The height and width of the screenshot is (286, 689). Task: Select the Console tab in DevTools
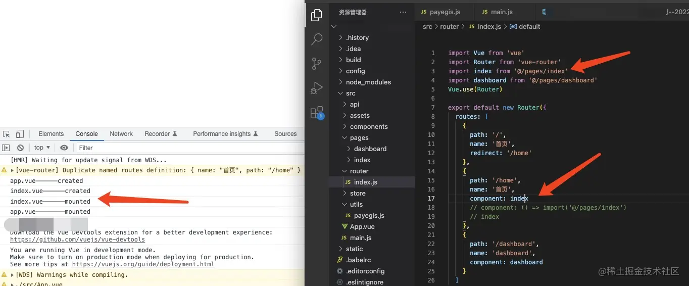click(x=87, y=134)
